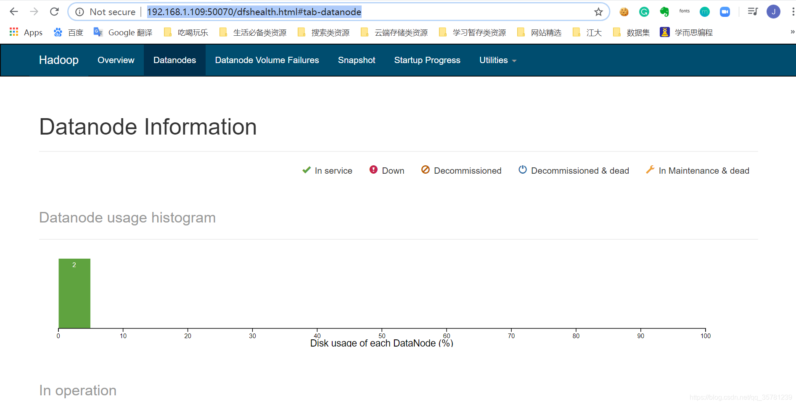Image resolution: width=796 pixels, height=405 pixels.
Task: Click the red 'Down' status icon
Action: tap(374, 170)
